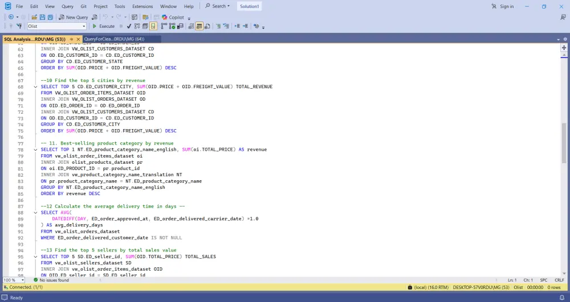Open file with the folder icon
The width and height of the screenshot is (570, 302).
pyautogui.click(x=34, y=17)
